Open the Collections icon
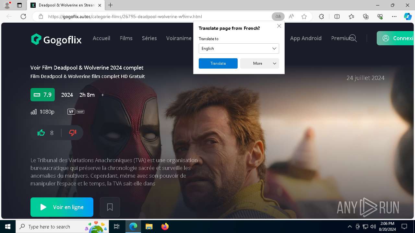This screenshot has height=233, width=415. pyautogui.click(x=366, y=17)
